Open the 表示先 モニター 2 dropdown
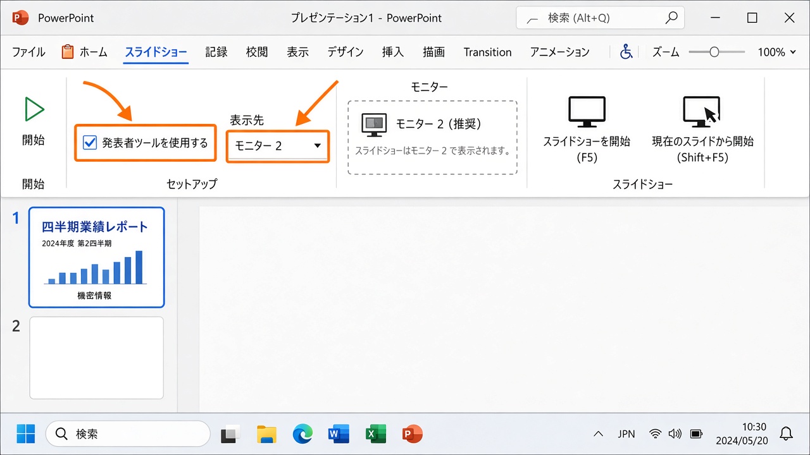 [278, 145]
